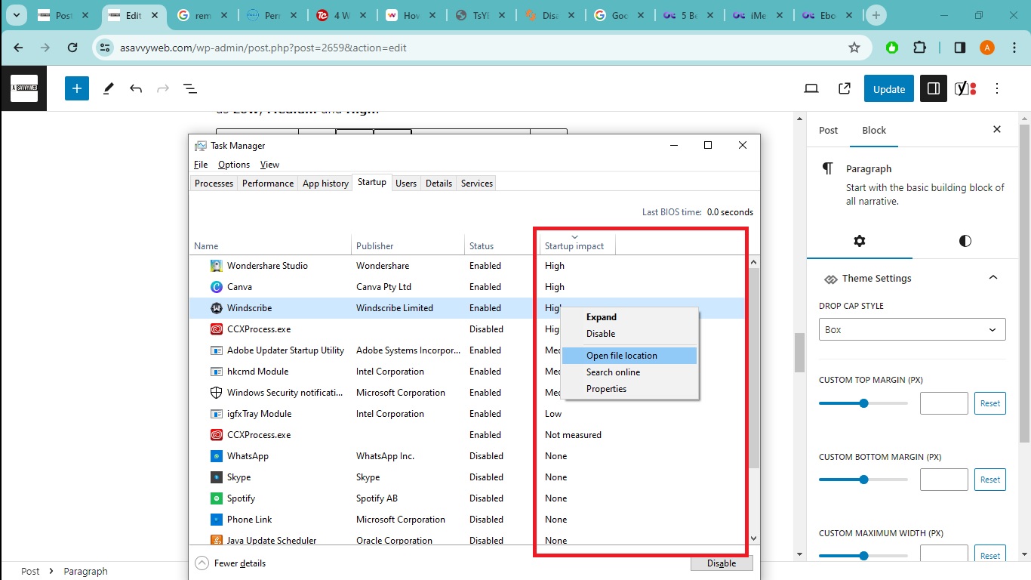Open the Document Overview list icon

point(190,88)
